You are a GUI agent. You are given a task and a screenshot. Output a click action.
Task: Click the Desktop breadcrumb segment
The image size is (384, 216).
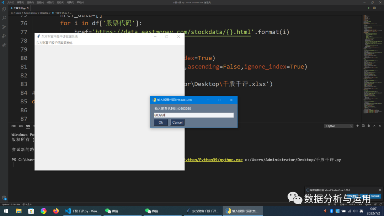(44, 13)
